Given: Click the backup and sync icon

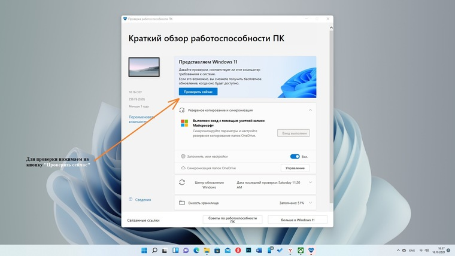Looking at the screenshot, I should (183, 110).
